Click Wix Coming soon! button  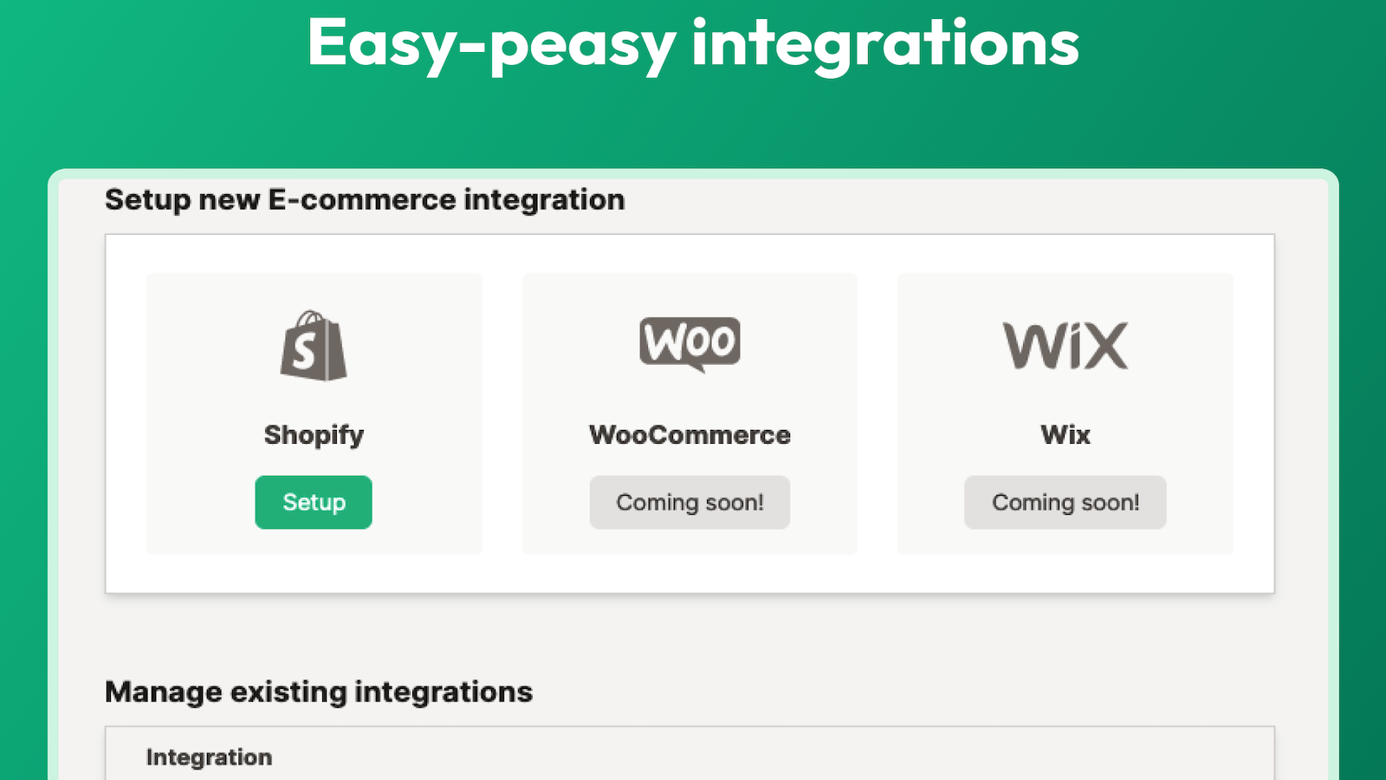pyautogui.click(x=1065, y=502)
